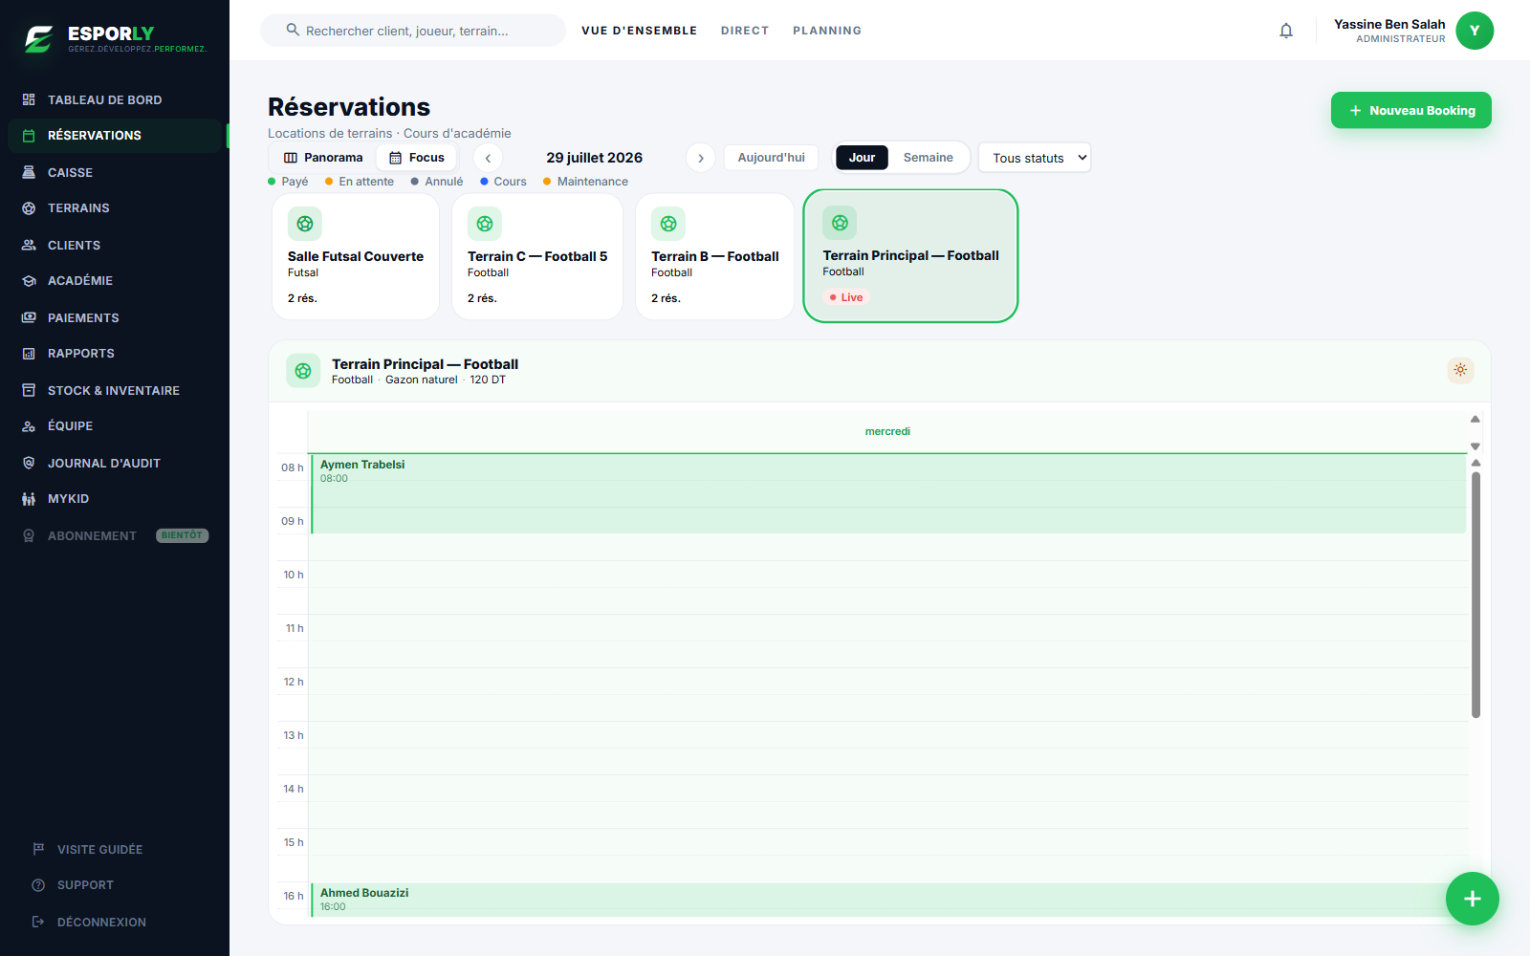Click the Cours blue legend dot
Image resolution: width=1530 pixels, height=956 pixels.
pos(484,182)
